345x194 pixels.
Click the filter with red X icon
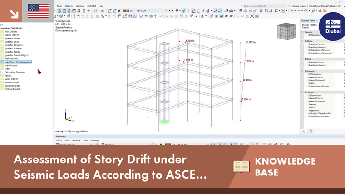[x=177, y=10]
